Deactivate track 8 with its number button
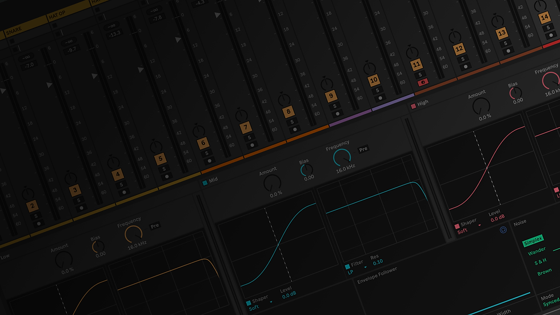560x315 pixels. [x=288, y=111]
